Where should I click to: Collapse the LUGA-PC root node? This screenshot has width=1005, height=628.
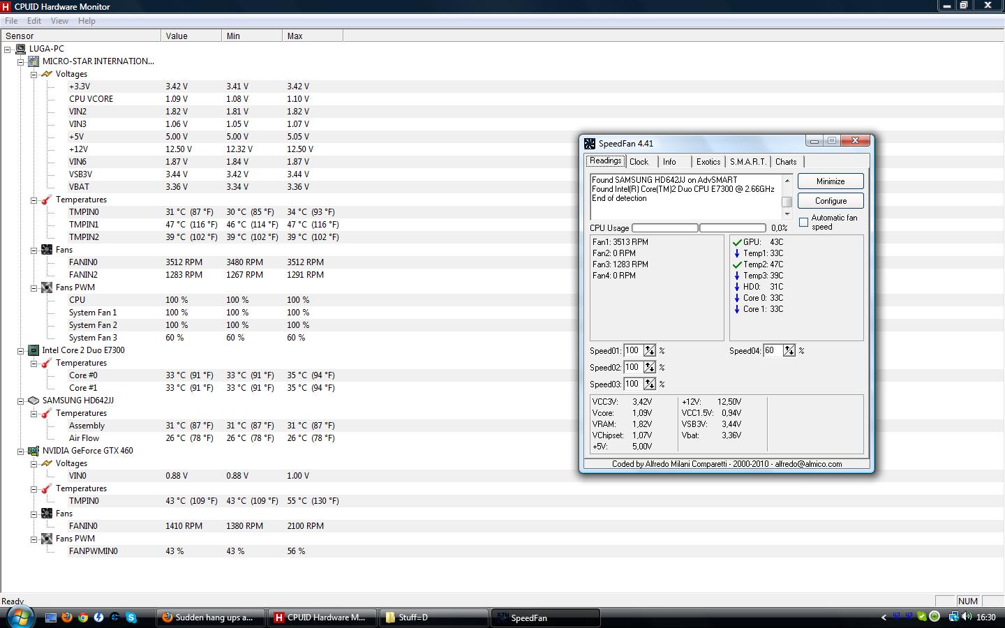tap(8, 49)
